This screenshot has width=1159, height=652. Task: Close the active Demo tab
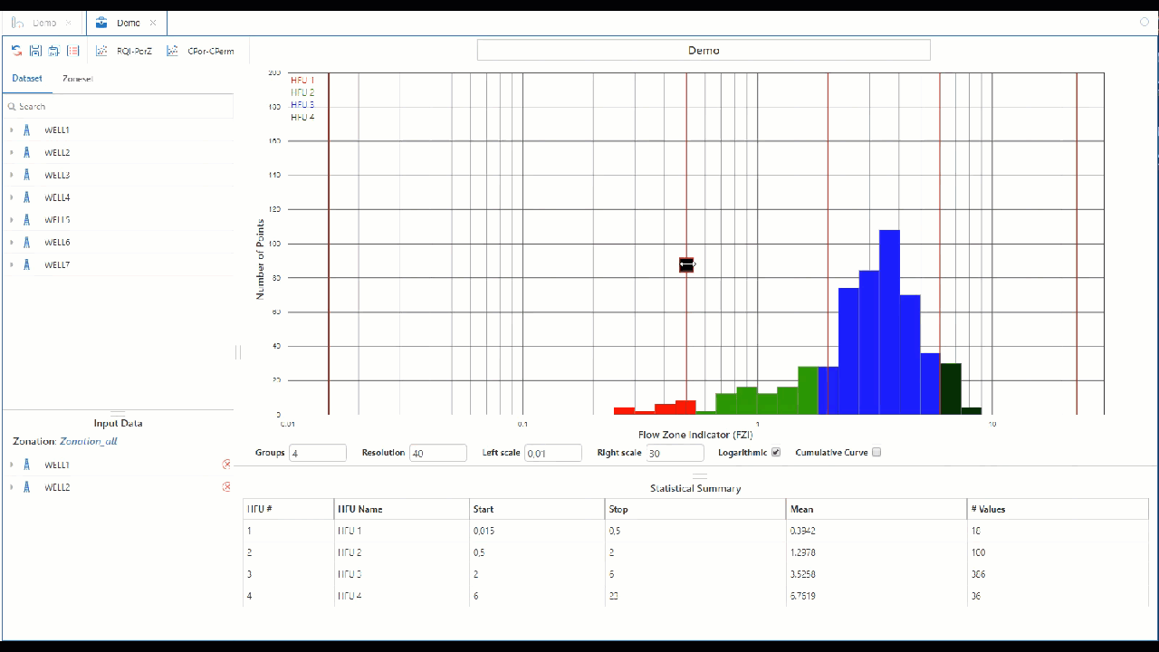point(152,24)
